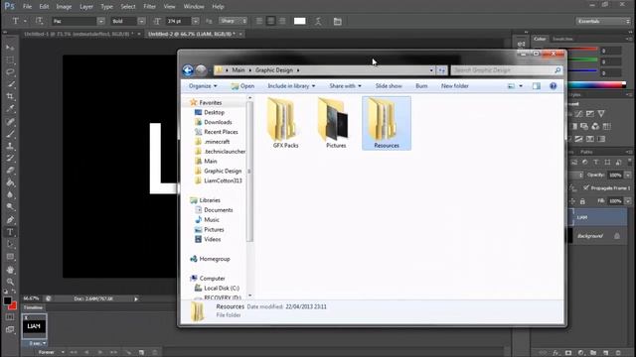Play the timeline animation
Screen dimensions: 636x357
click(x=100, y=353)
